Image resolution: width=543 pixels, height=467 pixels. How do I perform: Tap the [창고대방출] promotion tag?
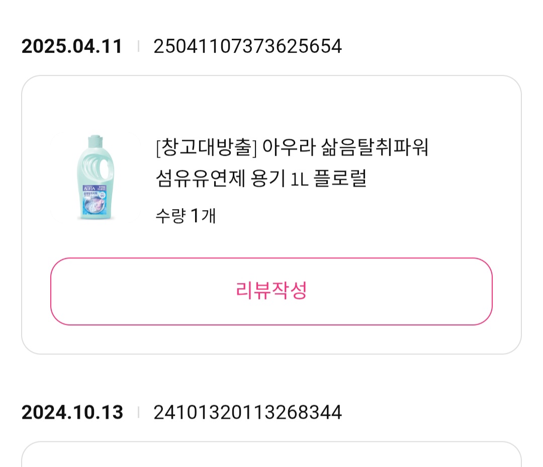[x=207, y=148]
